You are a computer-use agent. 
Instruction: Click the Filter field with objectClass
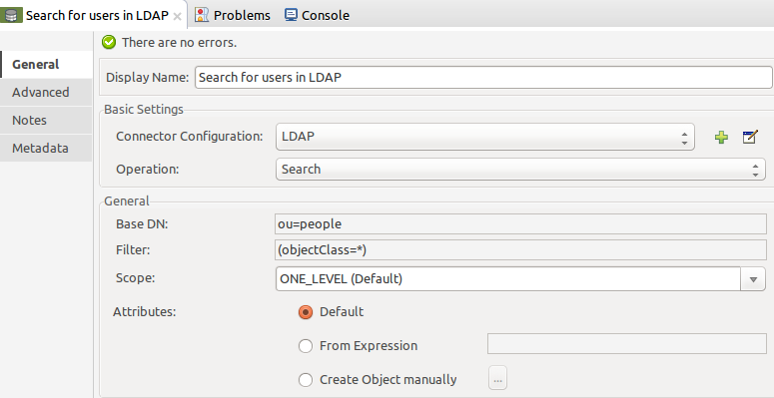tap(520, 250)
